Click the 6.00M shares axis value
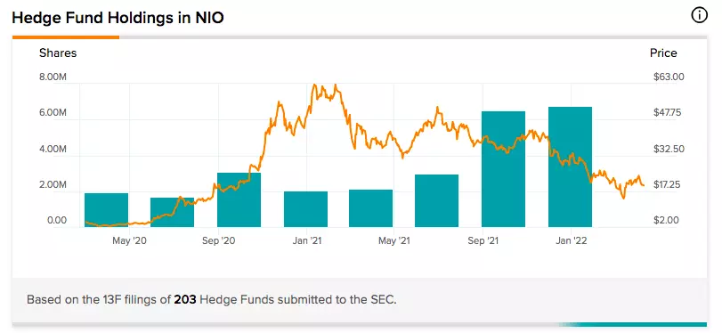This screenshot has width=722, height=333. point(53,113)
